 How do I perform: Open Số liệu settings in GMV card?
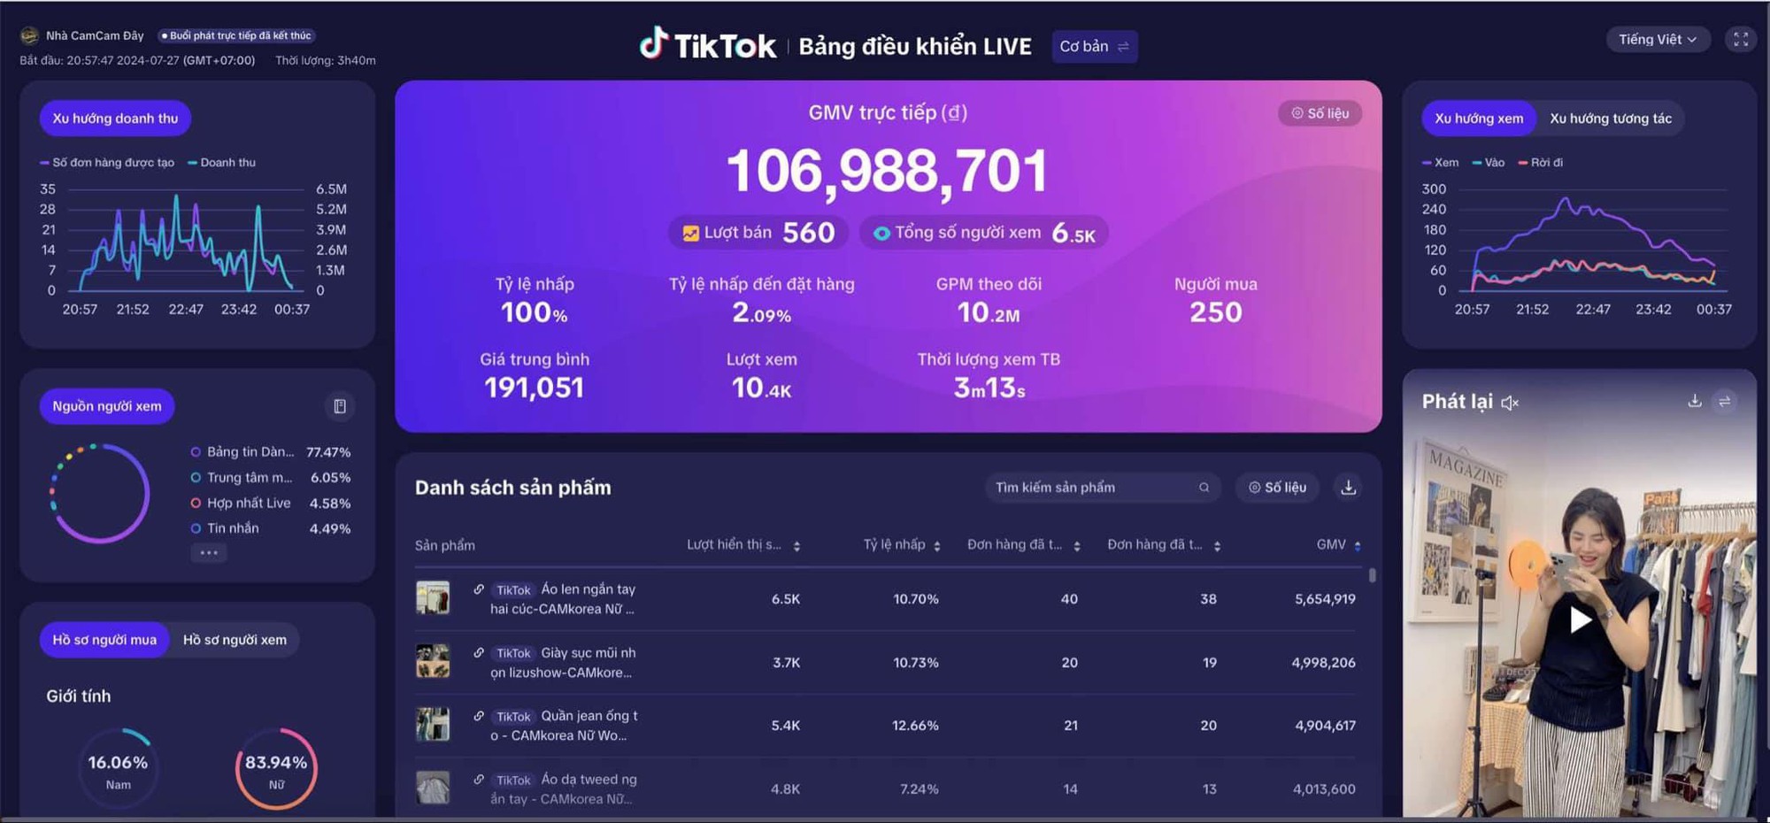click(1320, 113)
